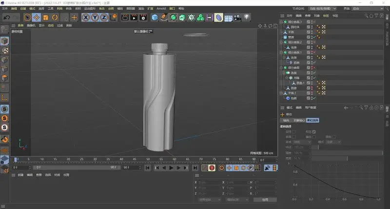Toggle the Z axis lock
This screenshot has height=209, width=390.
click(x=104, y=18)
